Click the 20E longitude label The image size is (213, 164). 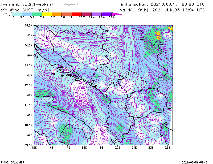click(x=117, y=148)
